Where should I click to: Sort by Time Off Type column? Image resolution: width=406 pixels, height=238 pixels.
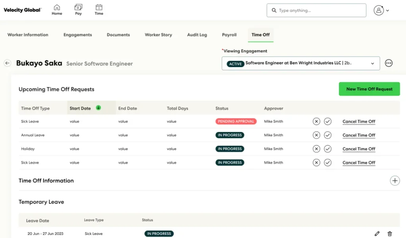(35, 108)
